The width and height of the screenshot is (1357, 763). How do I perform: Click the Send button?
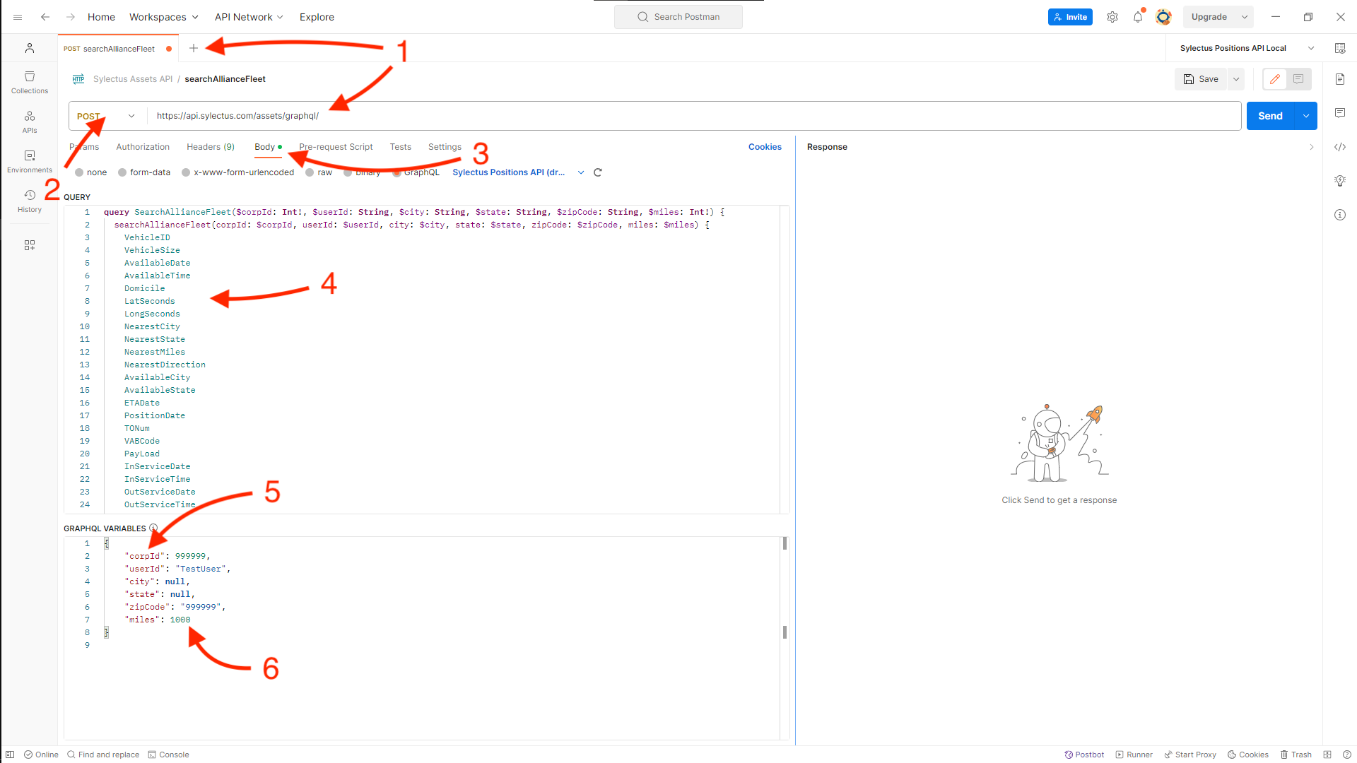(1270, 115)
